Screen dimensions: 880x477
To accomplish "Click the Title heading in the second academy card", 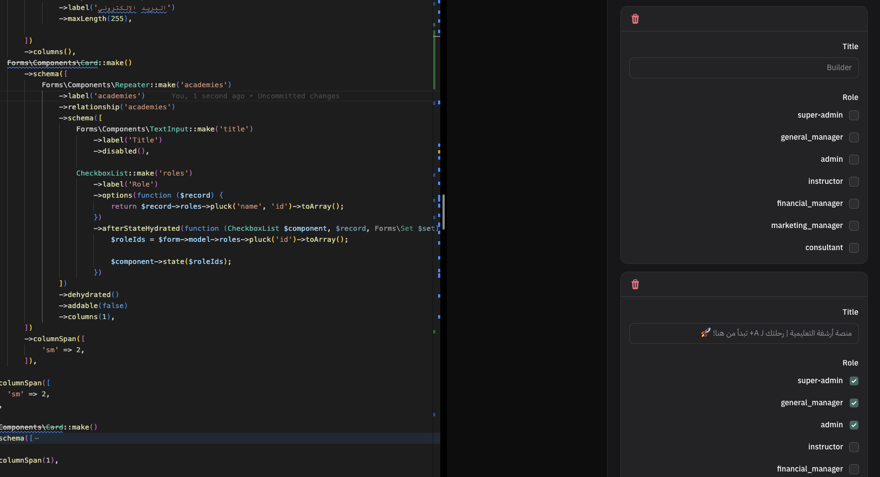I will coord(851,312).
